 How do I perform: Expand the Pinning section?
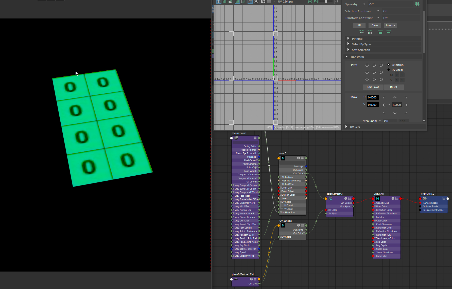coord(348,38)
